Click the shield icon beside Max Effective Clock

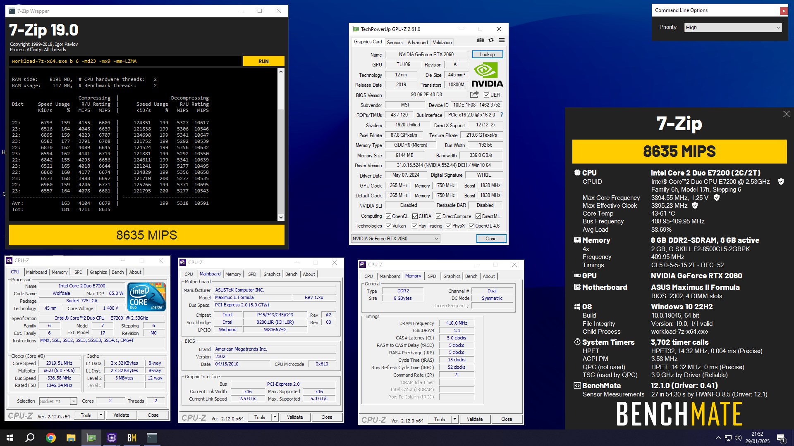coord(695,205)
